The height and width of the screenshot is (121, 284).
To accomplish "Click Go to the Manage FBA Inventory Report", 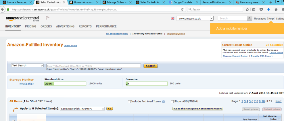I will (198, 109).
